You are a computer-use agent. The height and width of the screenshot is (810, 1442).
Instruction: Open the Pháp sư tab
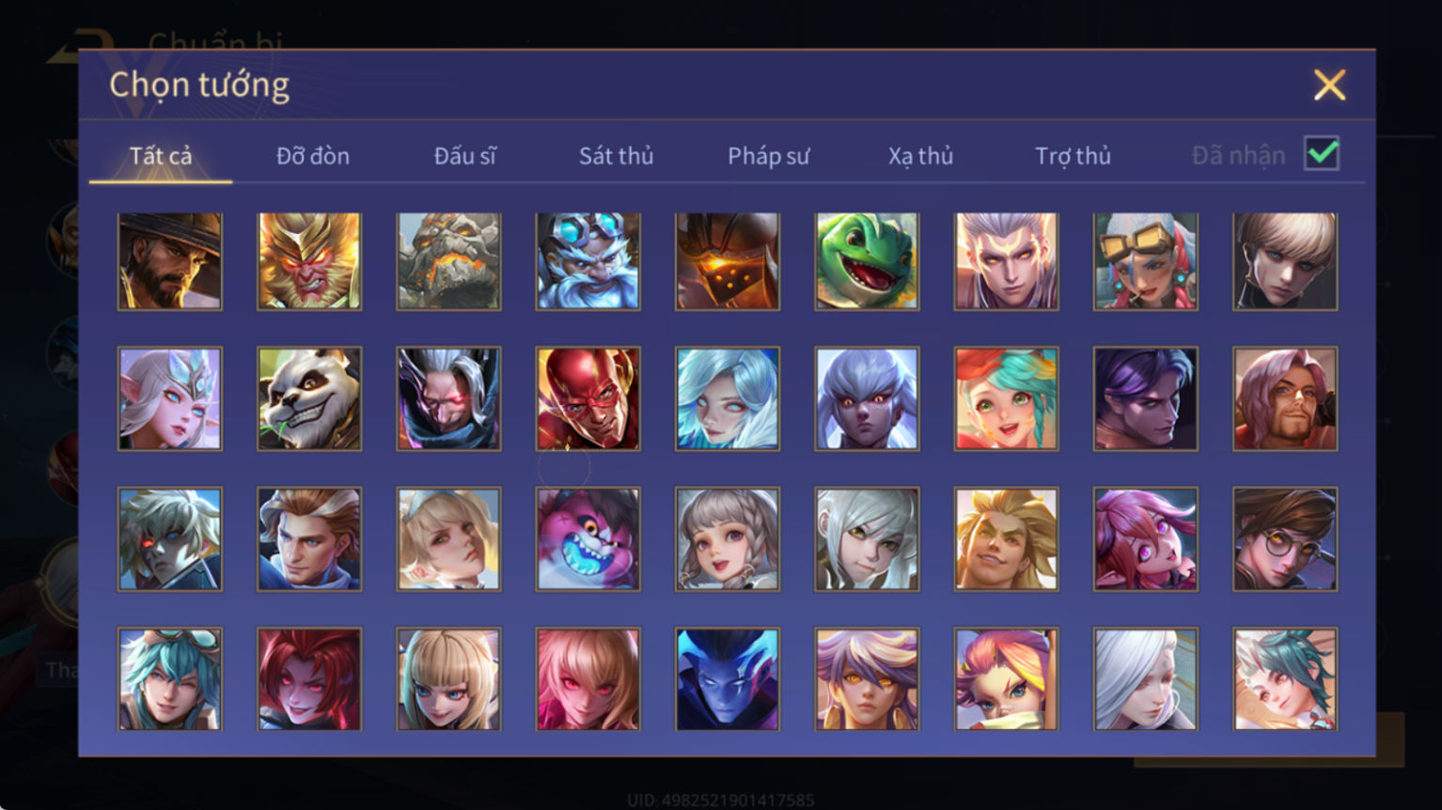(x=768, y=156)
